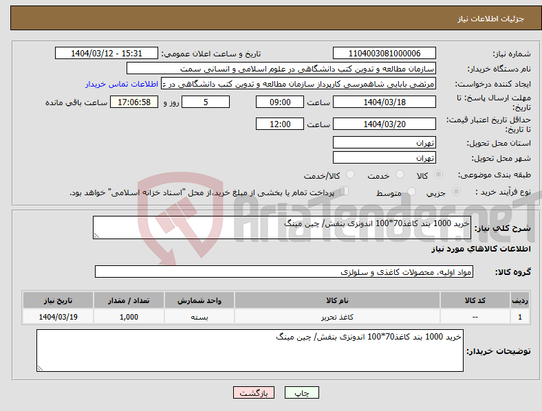Click the response deadline date 1404/03/18 field
Screen dimensions: 542x411
[x=384, y=102]
